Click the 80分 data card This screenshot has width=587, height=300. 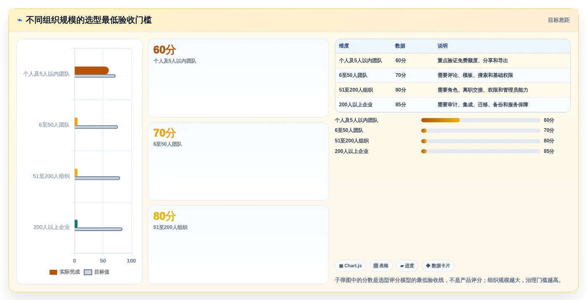(238, 245)
